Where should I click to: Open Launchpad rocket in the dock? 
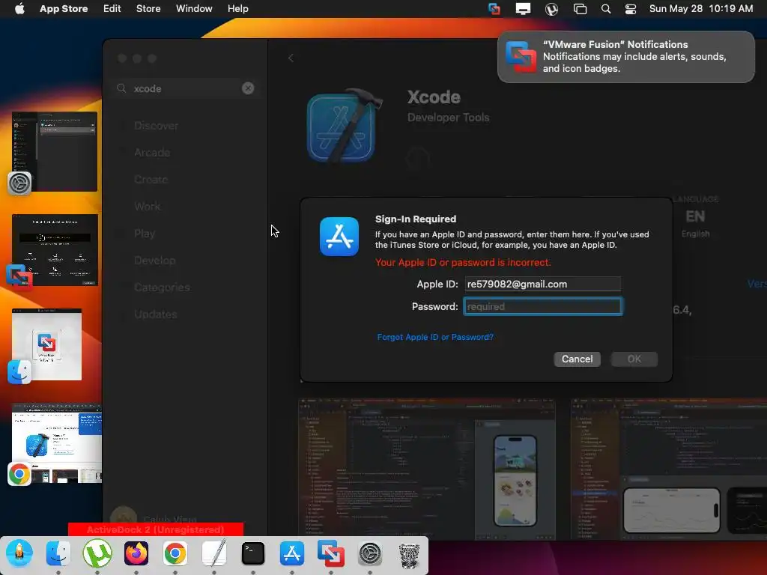point(19,553)
